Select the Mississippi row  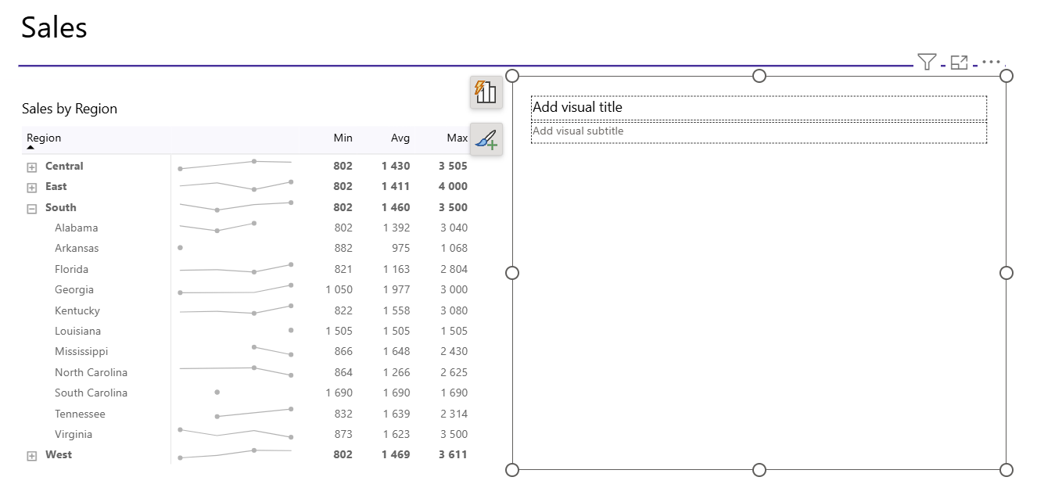(x=246, y=351)
